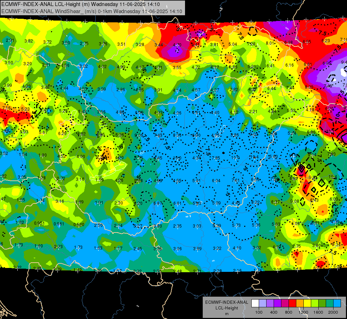Click the 'm' unit label in legend
The width and height of the screenshot is (347, 319).
coord(226,314)
